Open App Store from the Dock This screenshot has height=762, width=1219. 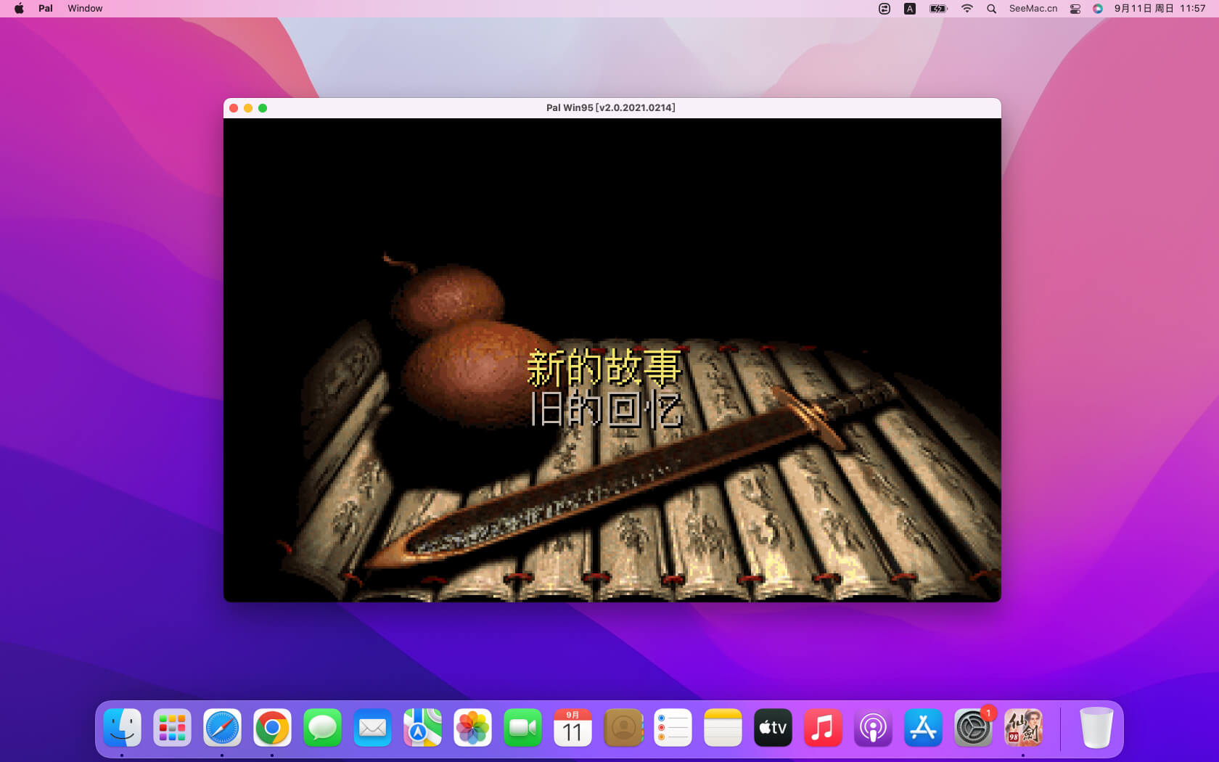[923, 728]
